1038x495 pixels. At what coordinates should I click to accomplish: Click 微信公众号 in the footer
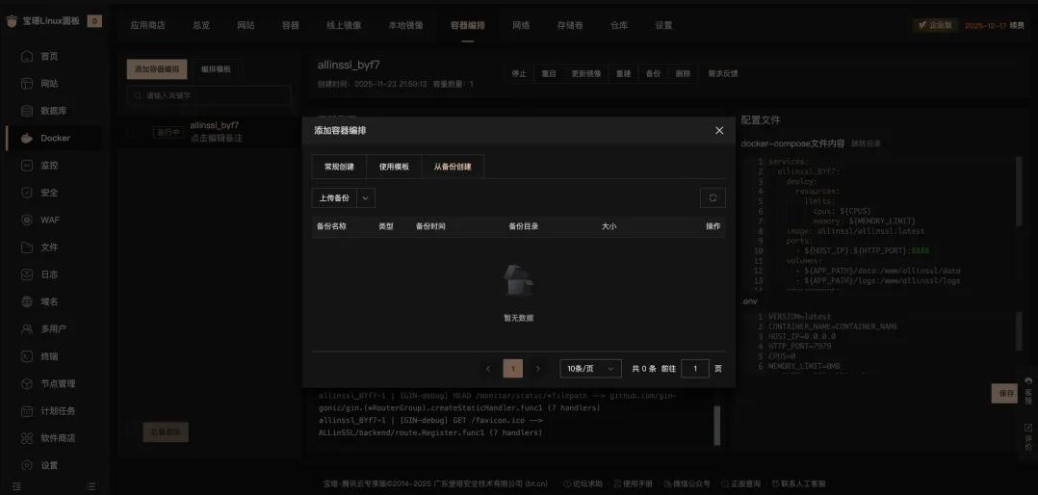pyautogui.click(x=687, y=483)
